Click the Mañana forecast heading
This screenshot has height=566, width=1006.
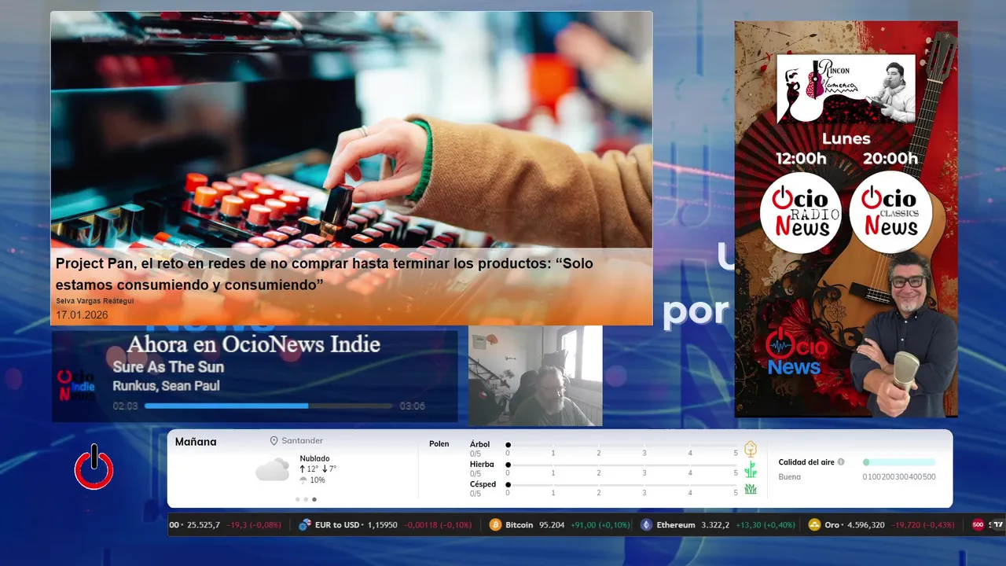[x=196, y=442]
